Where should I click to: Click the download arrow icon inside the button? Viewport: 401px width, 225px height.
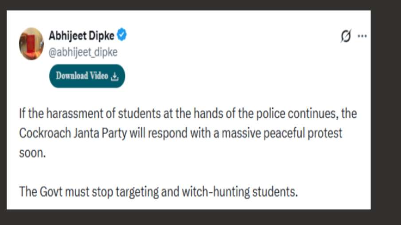tap(115, 76)
